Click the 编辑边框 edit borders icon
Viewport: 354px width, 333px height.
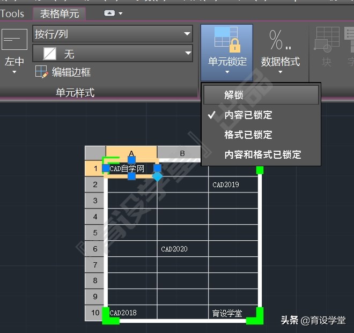coord(41,72)
